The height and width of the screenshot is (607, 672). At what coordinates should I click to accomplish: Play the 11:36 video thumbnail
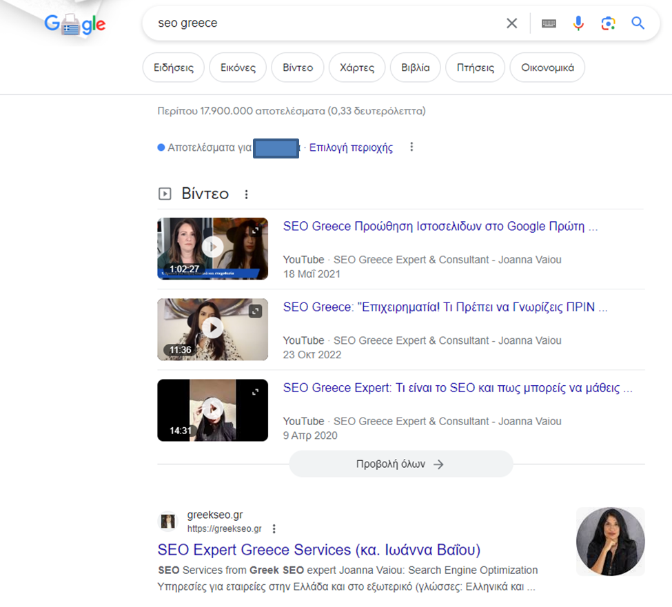[x=212, y=329]
